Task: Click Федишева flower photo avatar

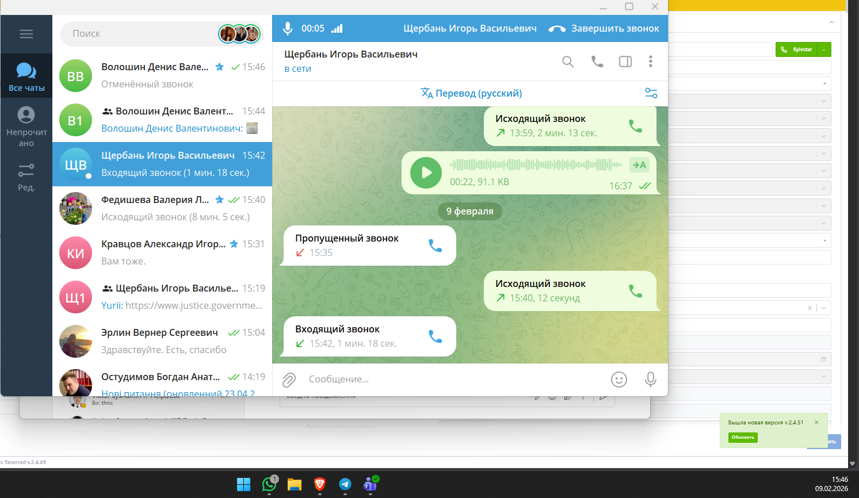Action: pyautogui.click(x=76, y=209)
